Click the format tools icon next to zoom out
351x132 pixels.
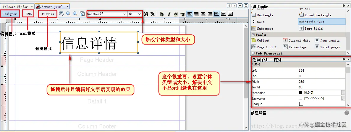[x=82, y=14]
